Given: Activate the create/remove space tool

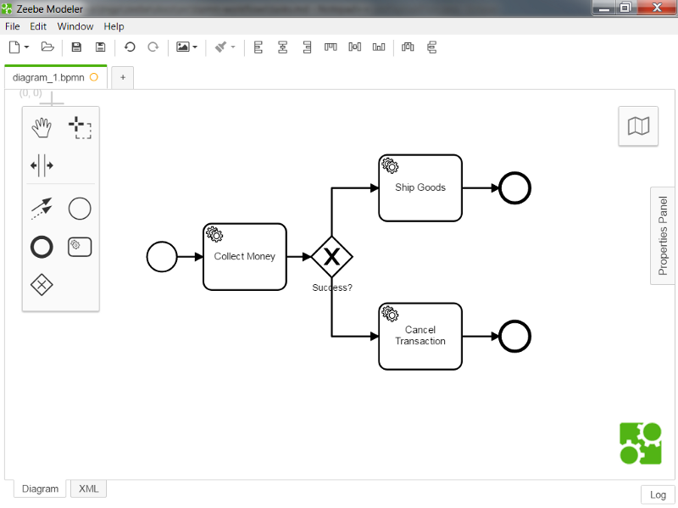Looking at the screenshot, I should [42, 165].
